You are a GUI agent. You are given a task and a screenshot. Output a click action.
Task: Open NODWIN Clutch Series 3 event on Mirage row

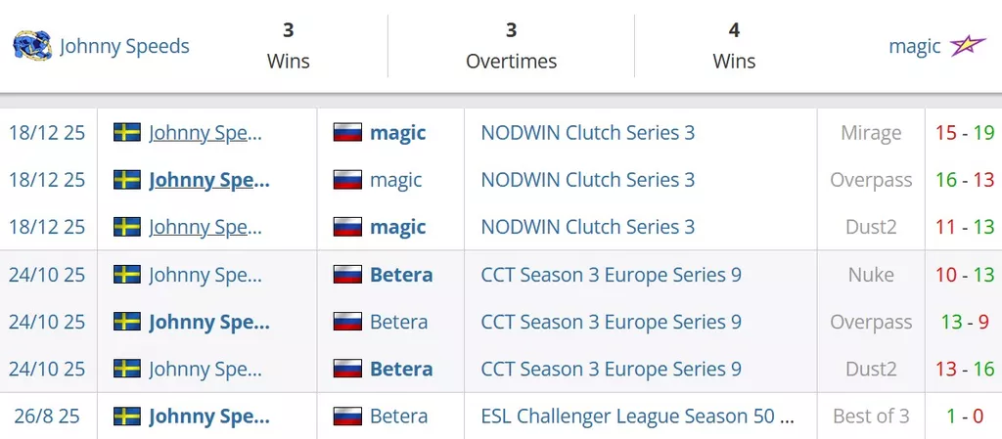click(587, 133)
